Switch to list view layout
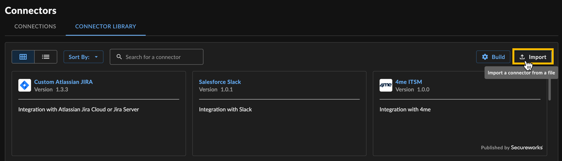The width and height of the screenshot is (562, 161). (46, 57)
